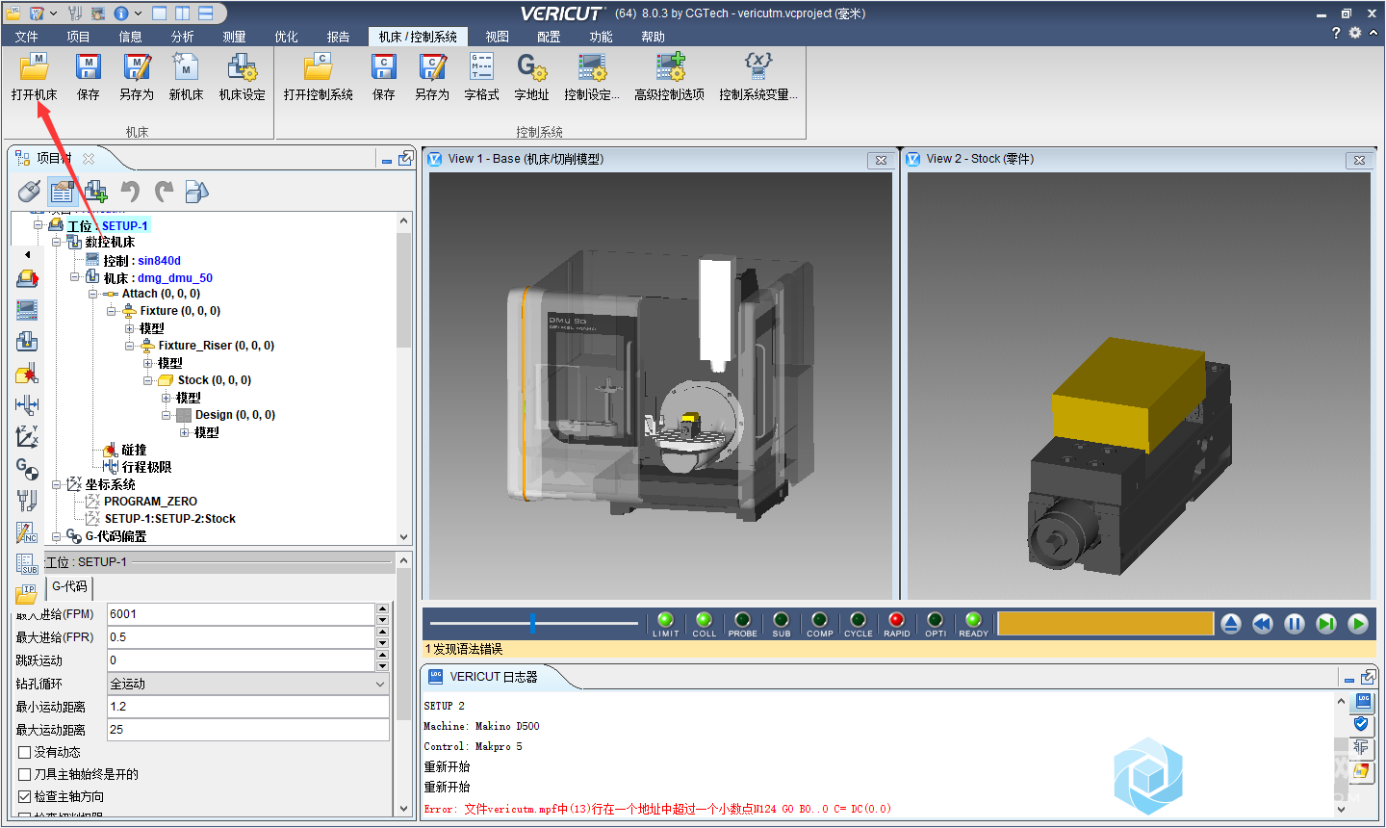Uncheck the 检查主轴方向 checkbox

point(25,796)
